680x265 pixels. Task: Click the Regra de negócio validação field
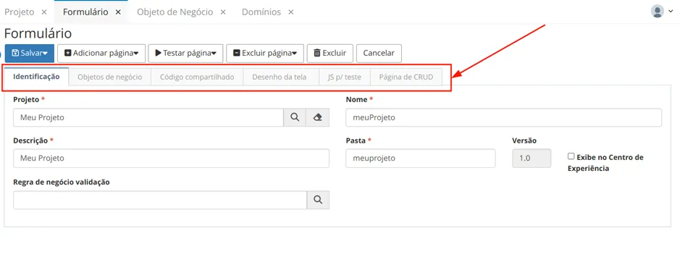[160, 200]
